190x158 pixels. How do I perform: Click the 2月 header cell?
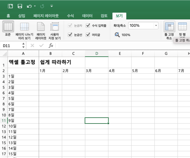tap(73, 71)
